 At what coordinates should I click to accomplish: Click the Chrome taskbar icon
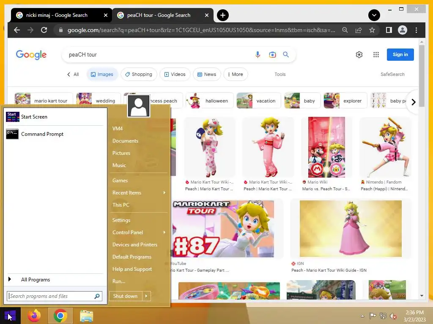point(60,316)
